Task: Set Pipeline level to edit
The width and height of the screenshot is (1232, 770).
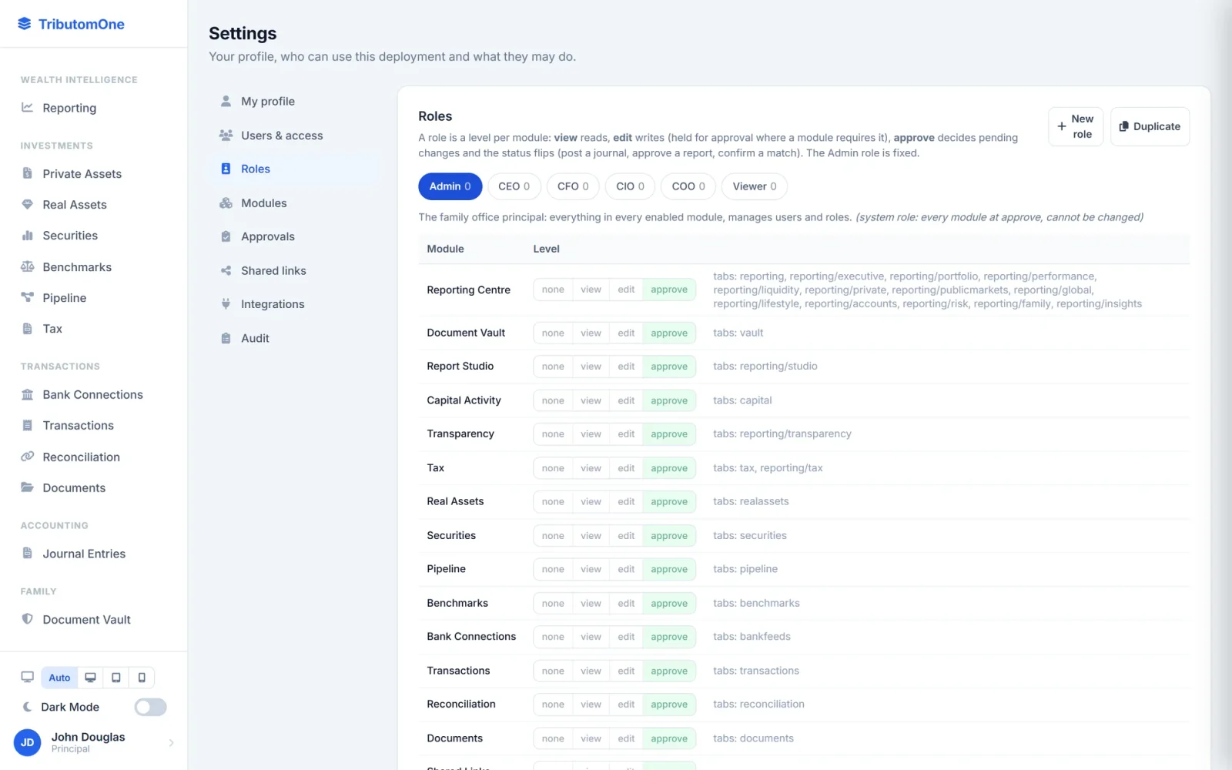Action: tap(626, 569)
